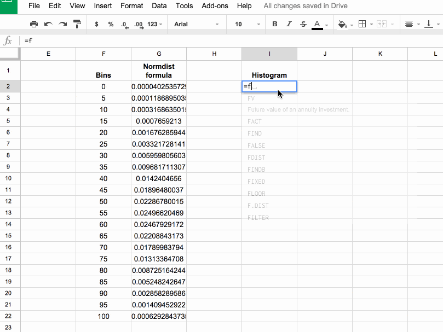Click the active cell editing =f
Viewport: 443px width, 332px height.
click(x=269, y=86)
